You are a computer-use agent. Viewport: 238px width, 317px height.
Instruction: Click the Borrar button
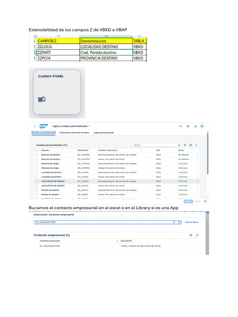(x=198, y=201)
